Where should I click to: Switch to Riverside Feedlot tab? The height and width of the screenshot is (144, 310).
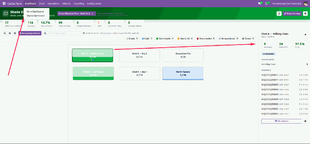(112, 13)
